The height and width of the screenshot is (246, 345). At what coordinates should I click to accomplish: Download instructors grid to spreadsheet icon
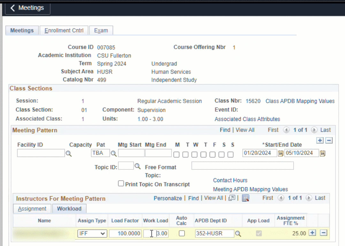click(x=245, y=198)
